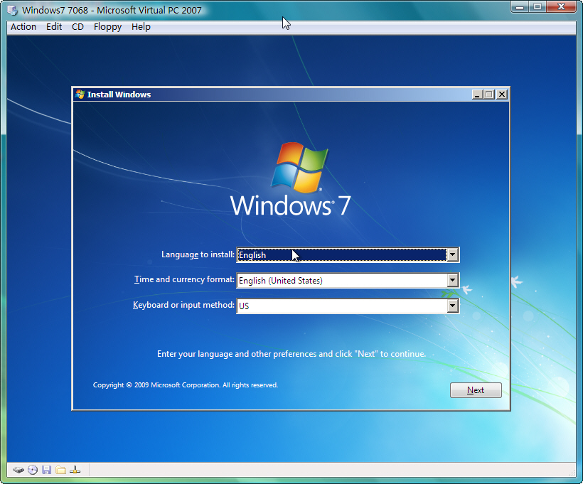Screen dimensions: 583x484
Task: Click Next to continue setup
Action: 476,390
